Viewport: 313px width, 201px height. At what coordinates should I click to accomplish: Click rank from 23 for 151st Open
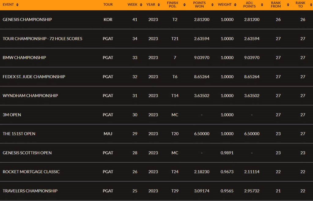pyautogui.click(x=278, y=134)
